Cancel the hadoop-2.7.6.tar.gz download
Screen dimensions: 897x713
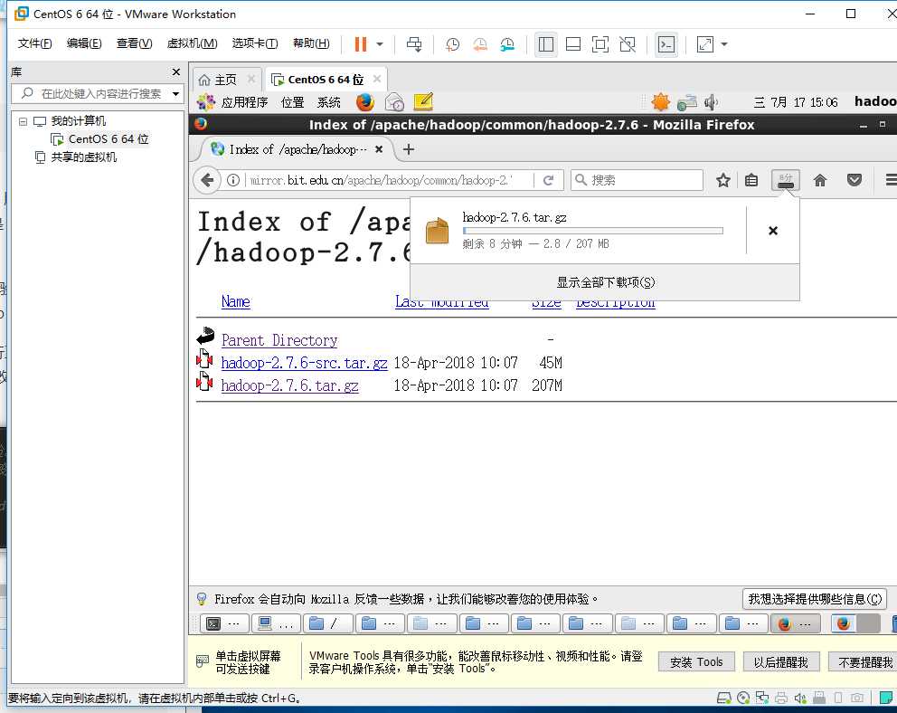point(773,231)
